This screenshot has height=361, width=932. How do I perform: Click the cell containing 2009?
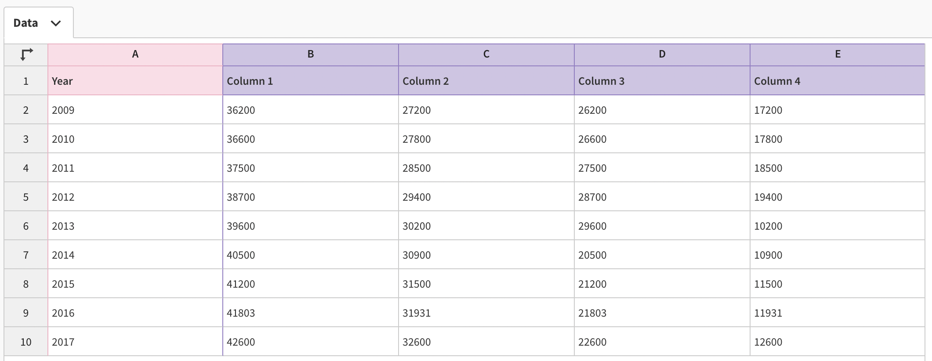coord(135,110)
